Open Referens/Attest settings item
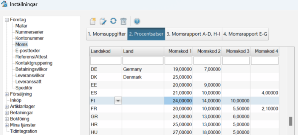This screenshot has height=135, width=298. [x=31, y=57]
